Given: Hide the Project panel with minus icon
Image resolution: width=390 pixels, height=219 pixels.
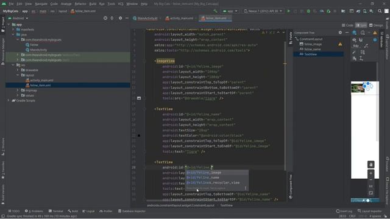Looking at the screenshot, I should (127, 18).
